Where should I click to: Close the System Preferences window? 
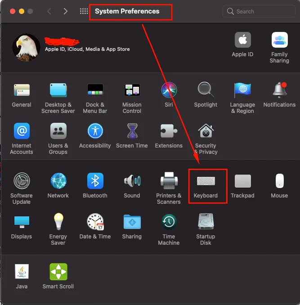[13, 11]
